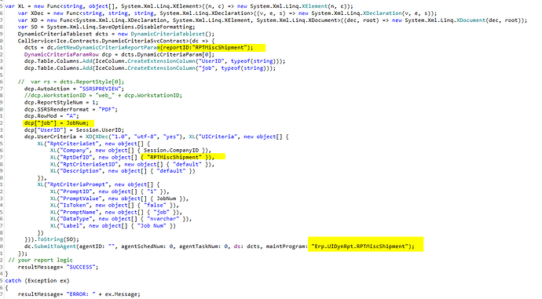Image resolution: width=542 pixels, height=299 pixels.
Task: Click the XDocument constructor name
Action: pos(471,20)
